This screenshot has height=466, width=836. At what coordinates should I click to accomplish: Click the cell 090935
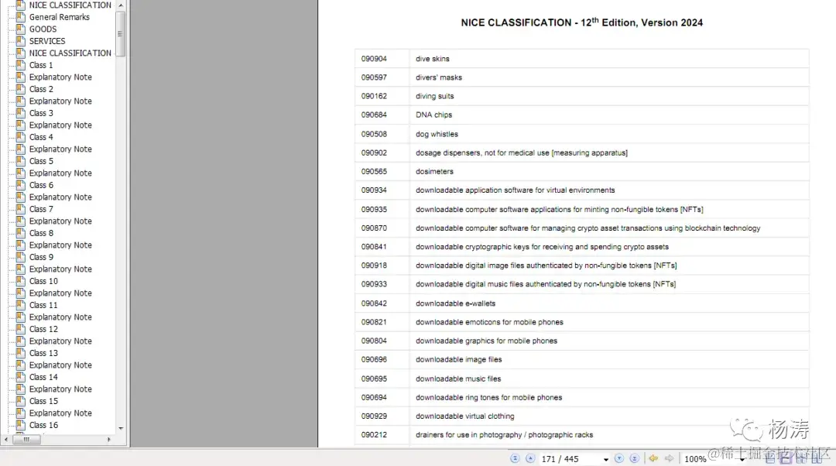point(374,209)
